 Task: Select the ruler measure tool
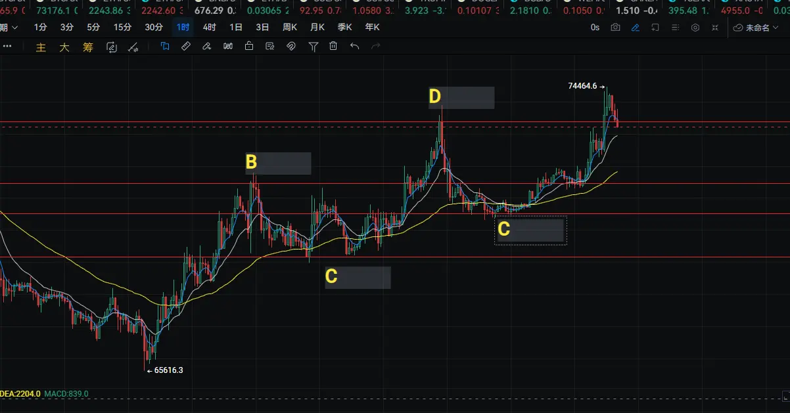tap(186, 46)
